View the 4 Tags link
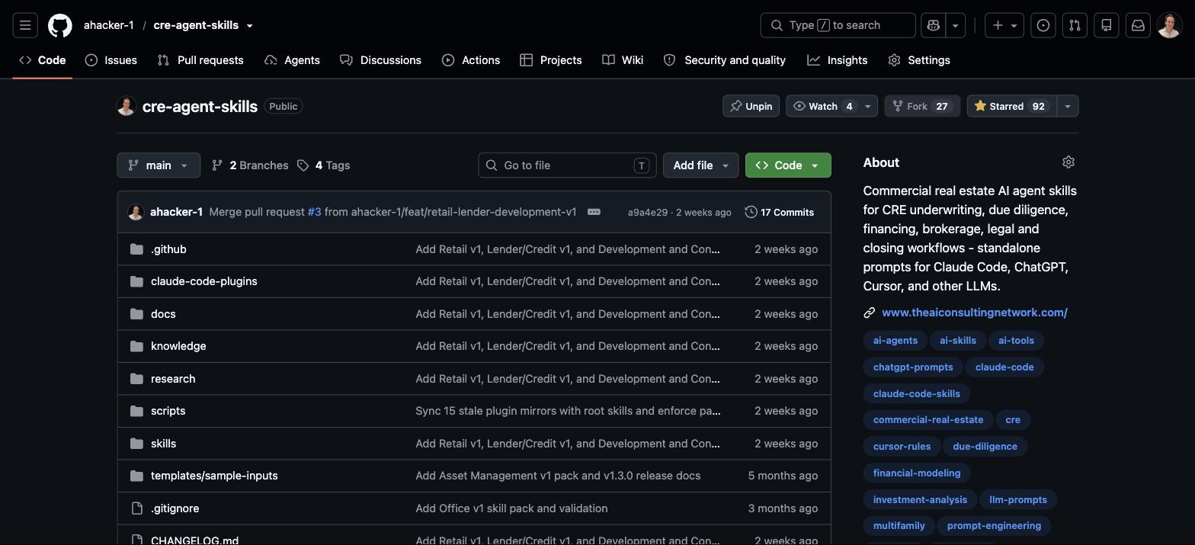The height and width of the screenshot is (545, 1195). [x=324, y=165]
